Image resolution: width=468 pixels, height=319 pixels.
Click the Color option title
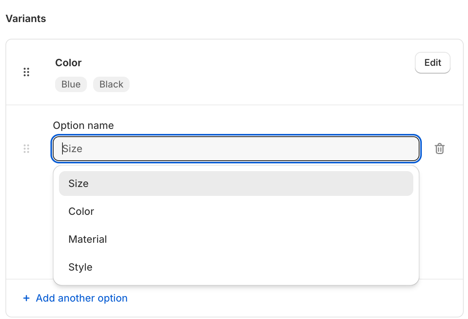coord(68,62)
